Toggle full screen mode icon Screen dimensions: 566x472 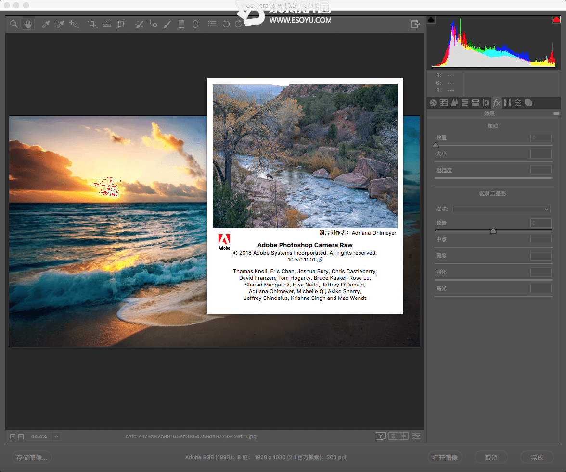[415, 24]
